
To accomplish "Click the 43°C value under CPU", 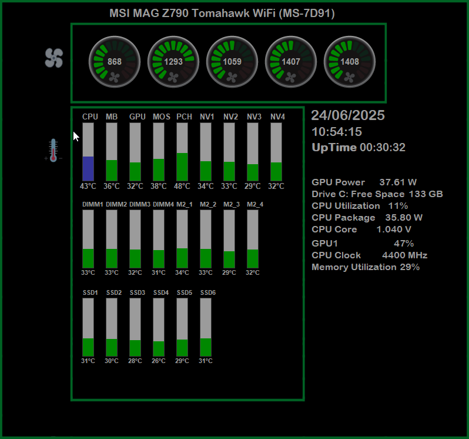I will coord(88,187).
